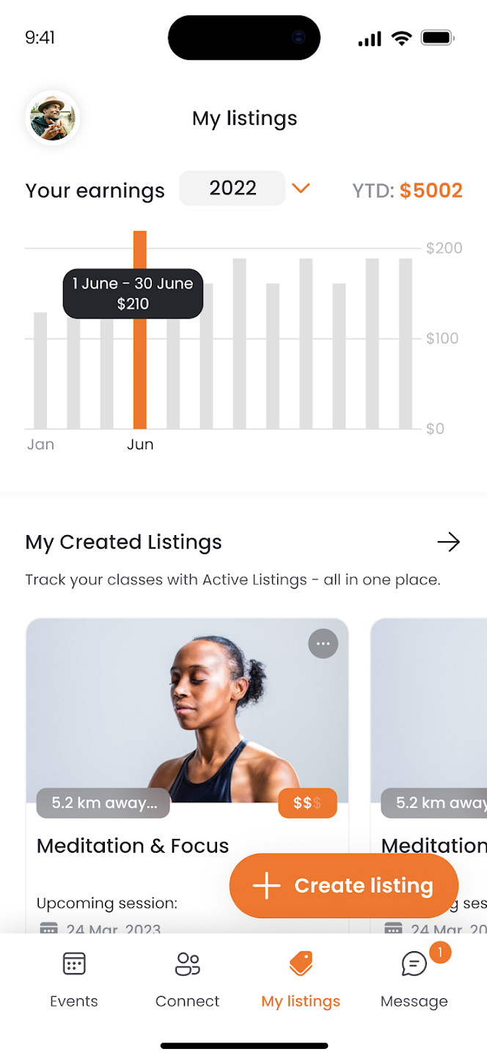Viewport: 487px width, 1057px height.
Task: Tap the Message chat bubble icon
Action: [414, 964]
